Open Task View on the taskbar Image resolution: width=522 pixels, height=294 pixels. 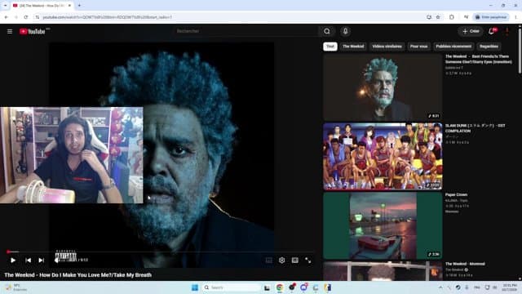[267, 287]
